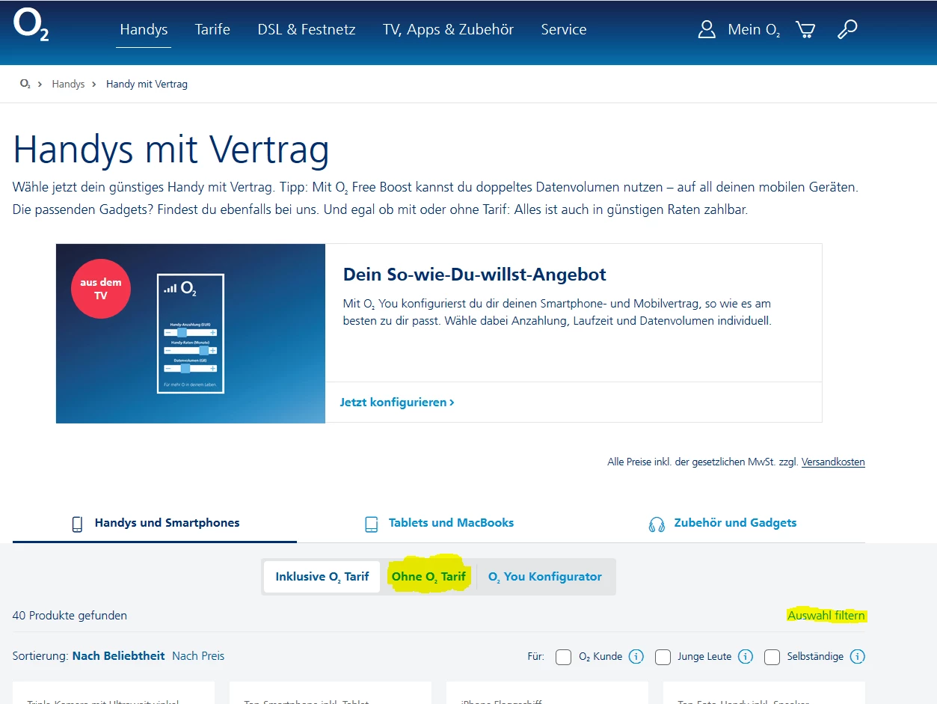The width and height of the screenshot is (937, 704).
Task: Click '40 Produkte gefunden' text
Action: click(70, 616)
